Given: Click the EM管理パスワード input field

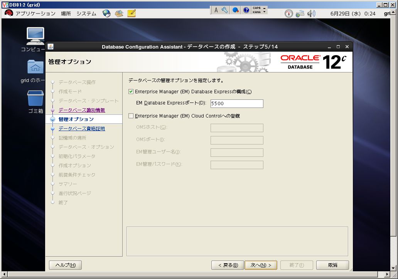Looking at the screenshot, I should coord(237,165).
